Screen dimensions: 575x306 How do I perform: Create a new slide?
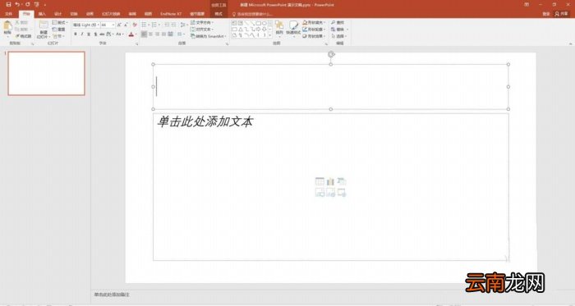[x=44, y=30]
